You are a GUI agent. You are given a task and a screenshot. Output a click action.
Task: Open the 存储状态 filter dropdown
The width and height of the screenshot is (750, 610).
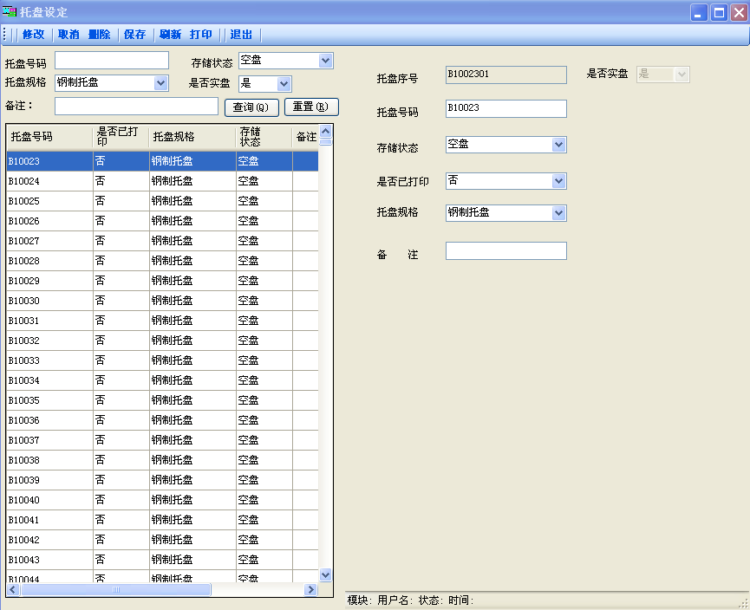pyautogui.click(x=326, y=61)
